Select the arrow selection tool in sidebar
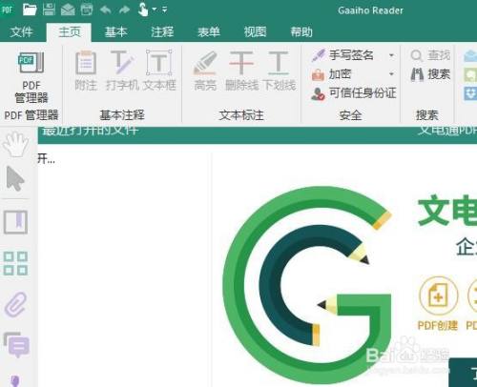This screenshot has width=477, height=387. [x=15, y=178]
